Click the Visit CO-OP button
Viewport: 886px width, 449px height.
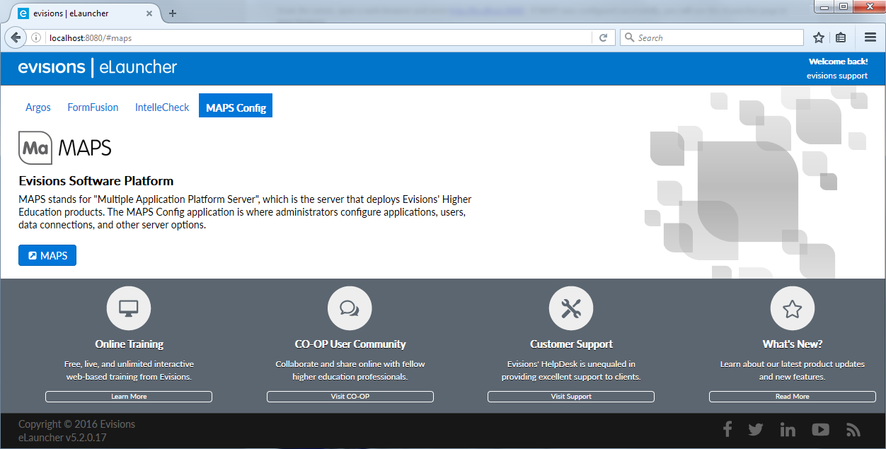tap(350, 397)
